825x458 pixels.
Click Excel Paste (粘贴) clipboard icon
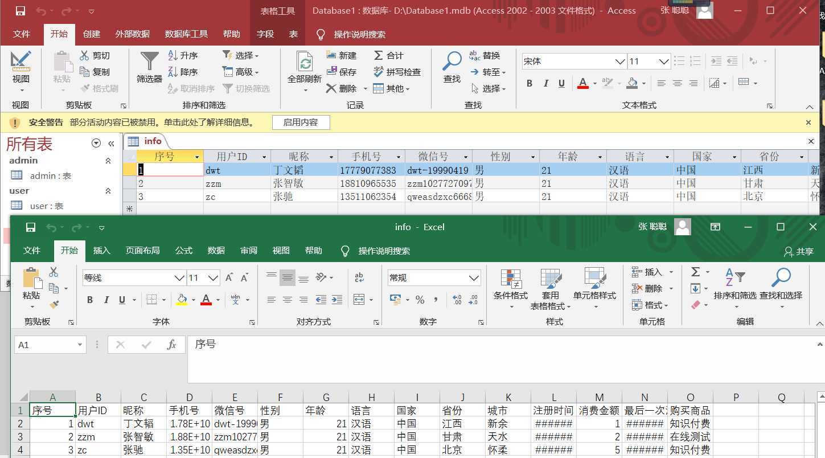[x=31, y=279]
